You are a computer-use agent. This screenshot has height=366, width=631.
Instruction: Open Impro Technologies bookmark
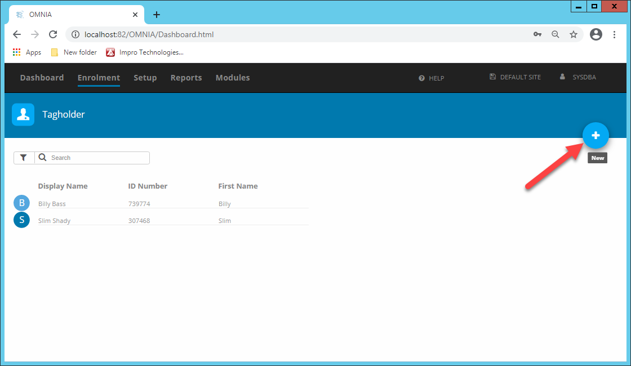pos(145,52)
